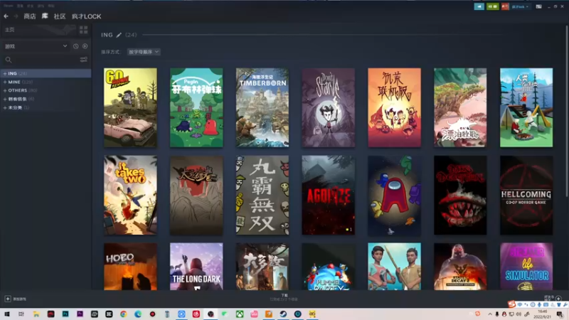Switch to Big Picture mode icon

click(x=539, y=6)
